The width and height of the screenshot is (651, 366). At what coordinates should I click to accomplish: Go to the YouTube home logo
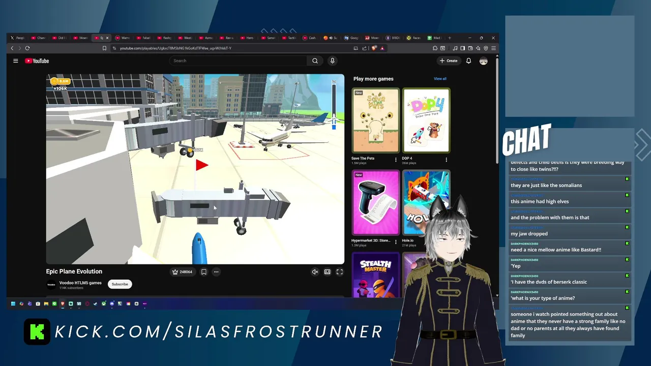[37, 61]
